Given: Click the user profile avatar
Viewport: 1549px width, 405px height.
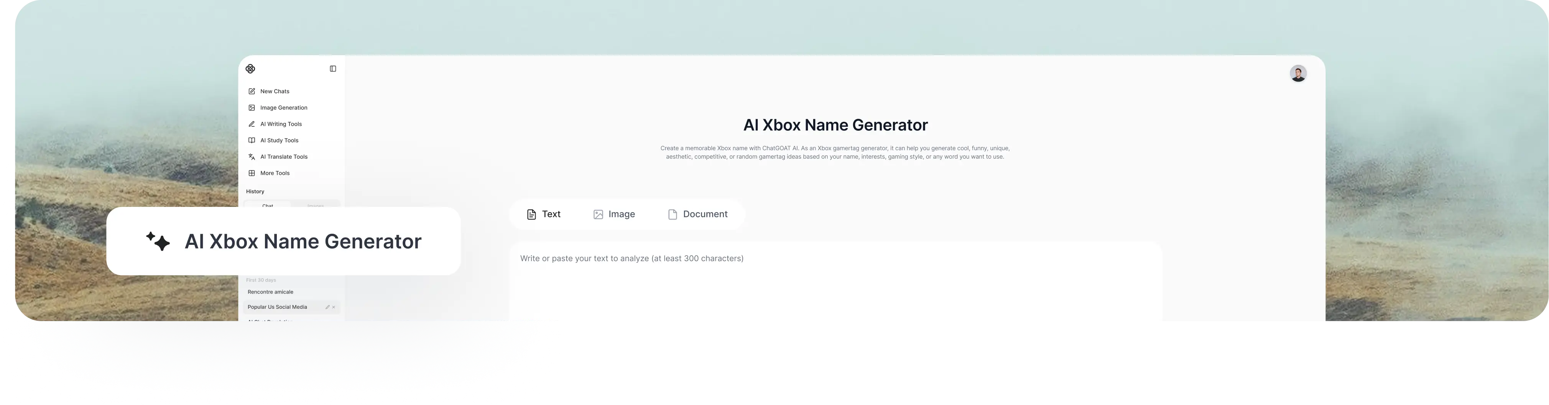Looking at the screenshot, I should pyautogui.click(x=1297, y=73).
